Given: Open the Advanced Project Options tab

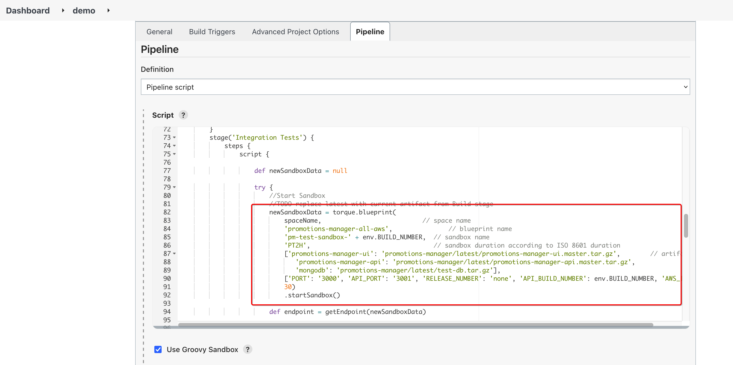Looking at the screenshot, I should tap(295, 32).
